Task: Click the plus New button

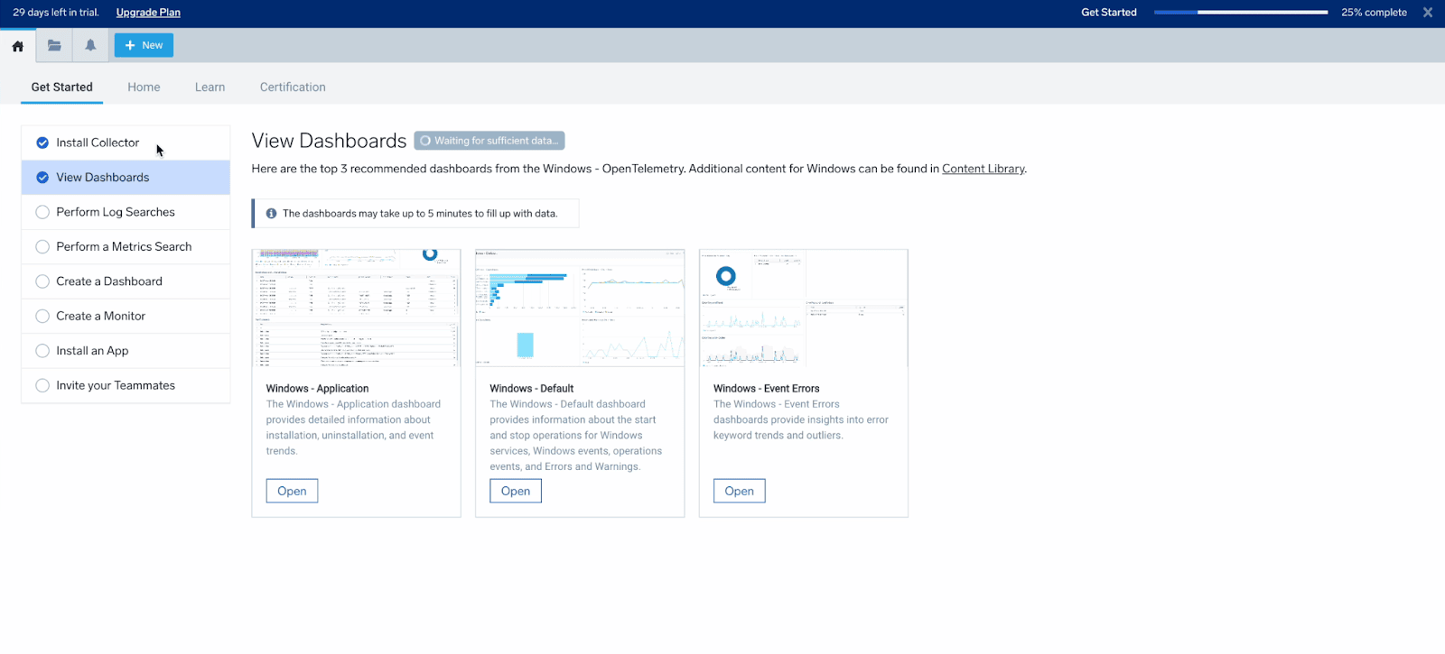Action: [x=144, y=45]
